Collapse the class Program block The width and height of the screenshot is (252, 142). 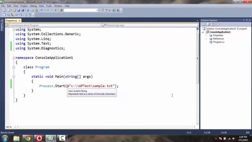click(x=14, y=67)
